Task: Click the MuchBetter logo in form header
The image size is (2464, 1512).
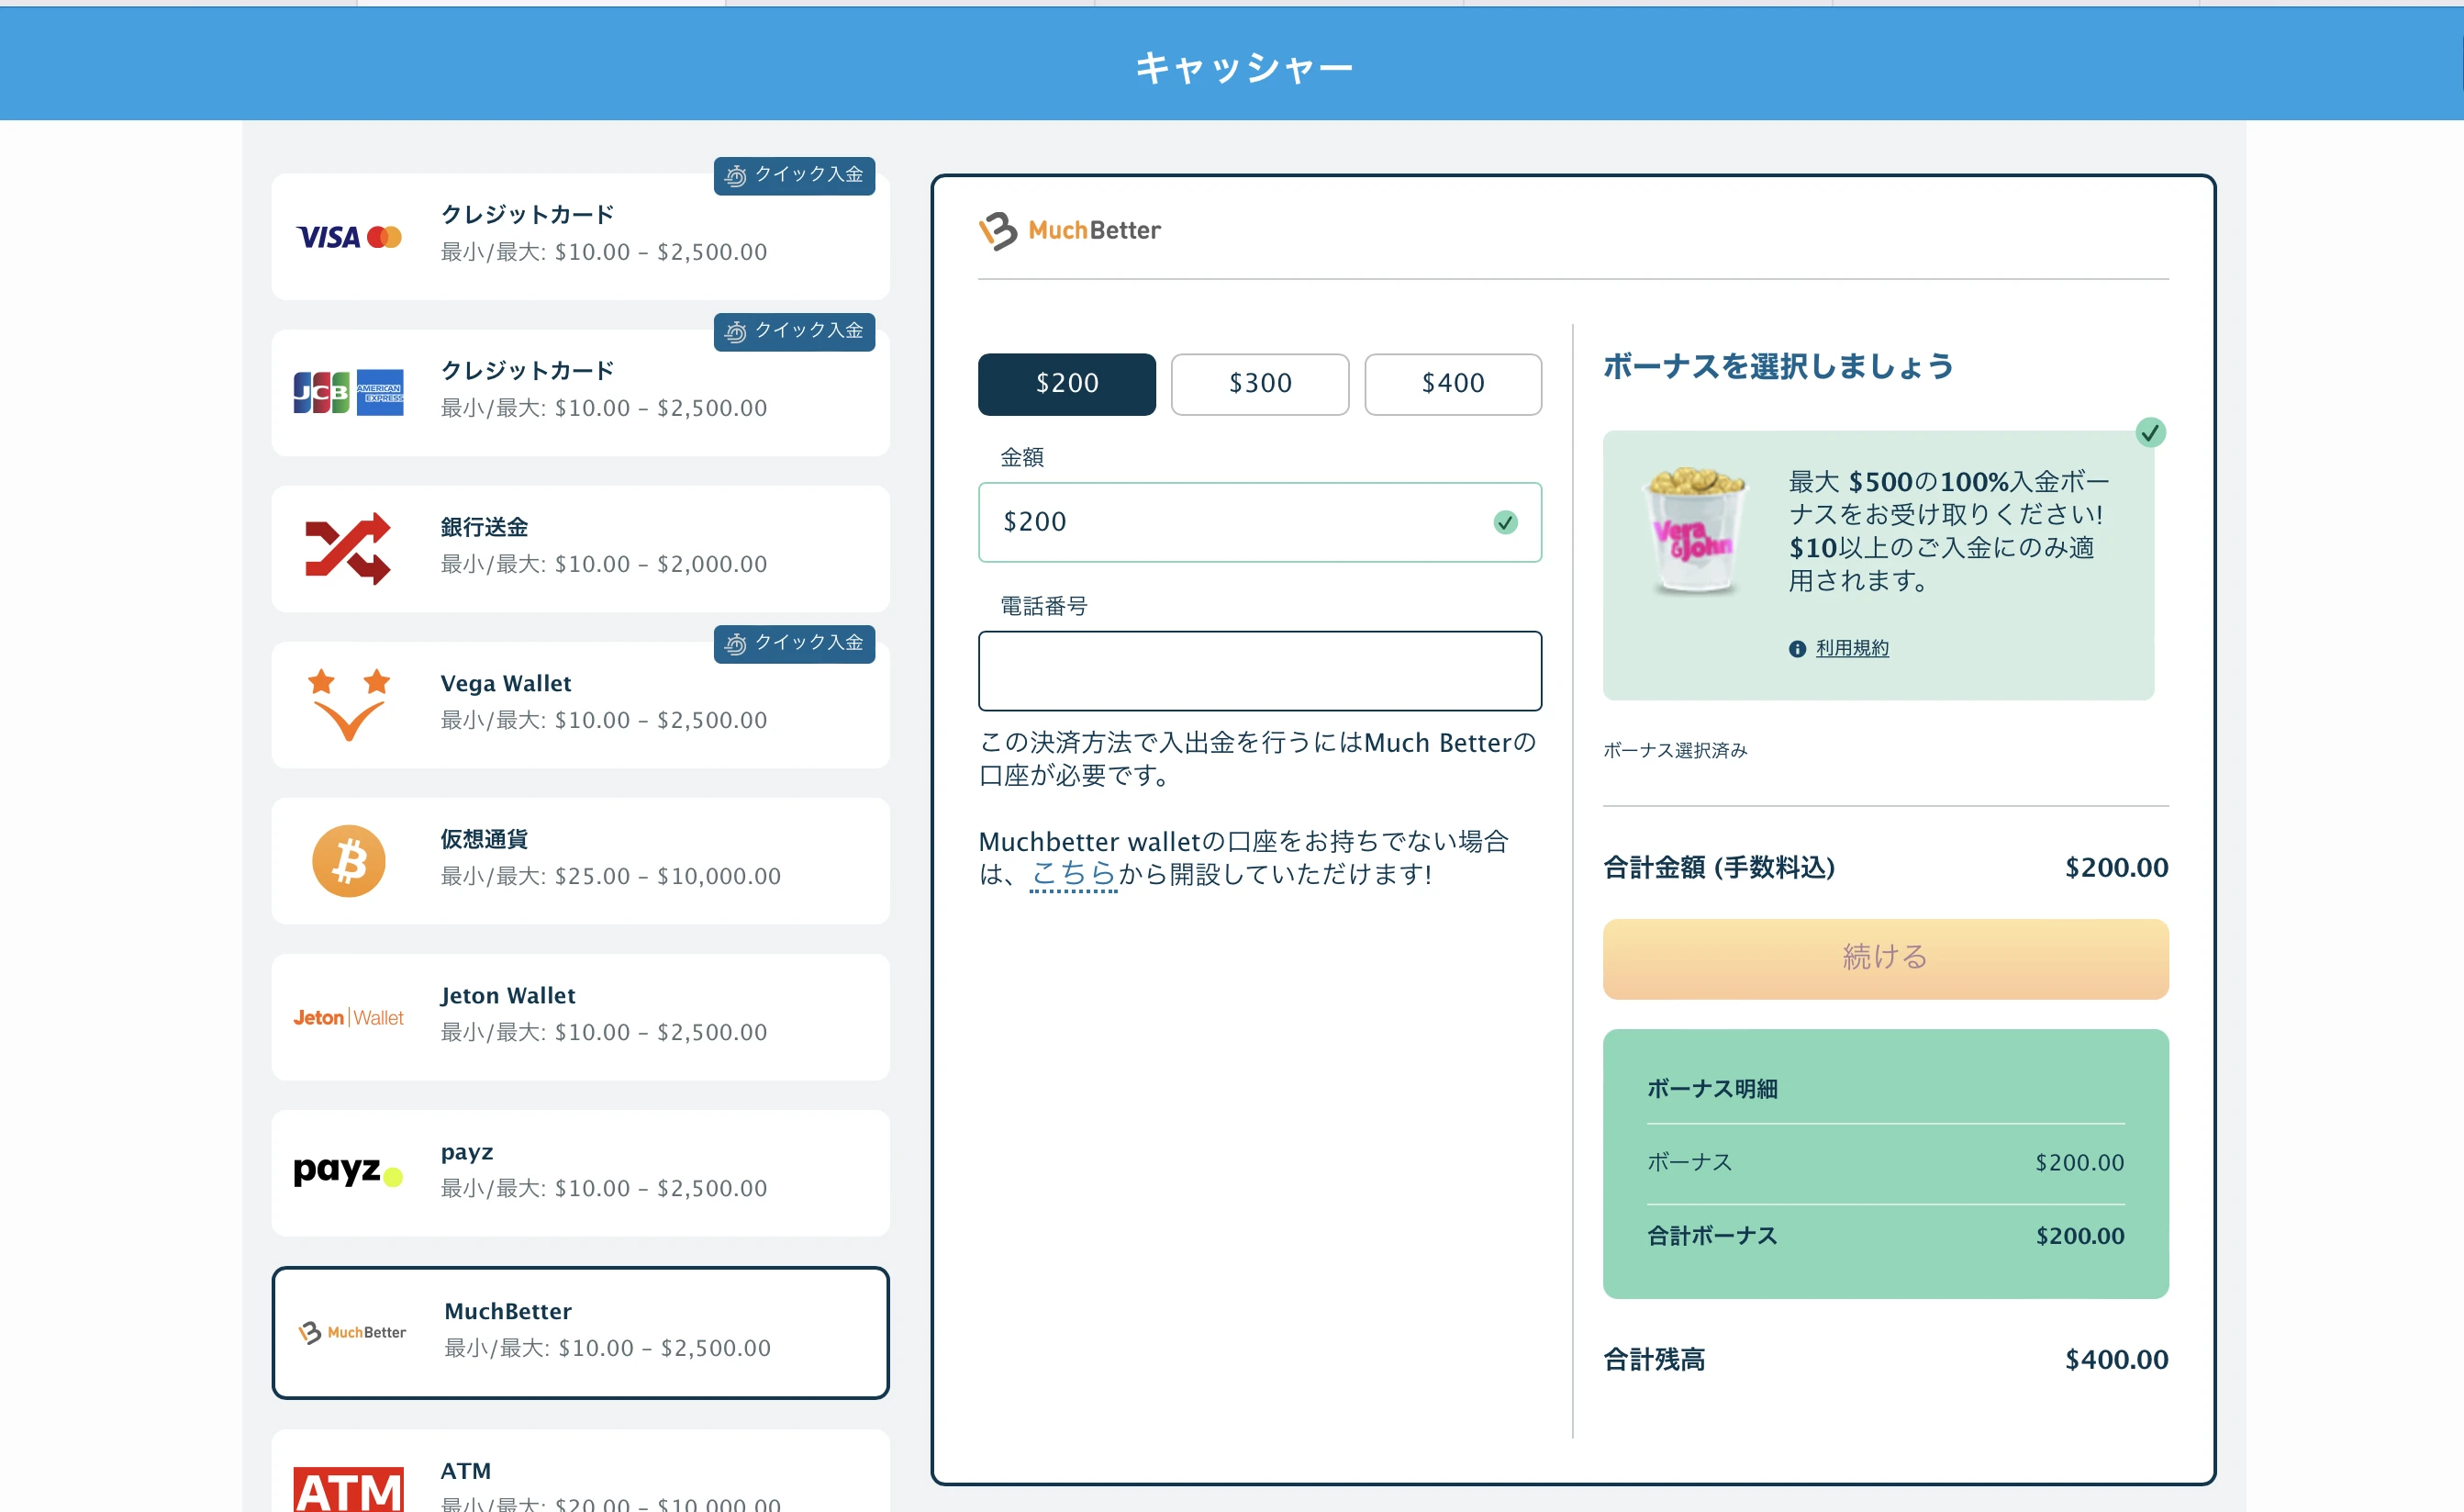Action: point(1069,230)
